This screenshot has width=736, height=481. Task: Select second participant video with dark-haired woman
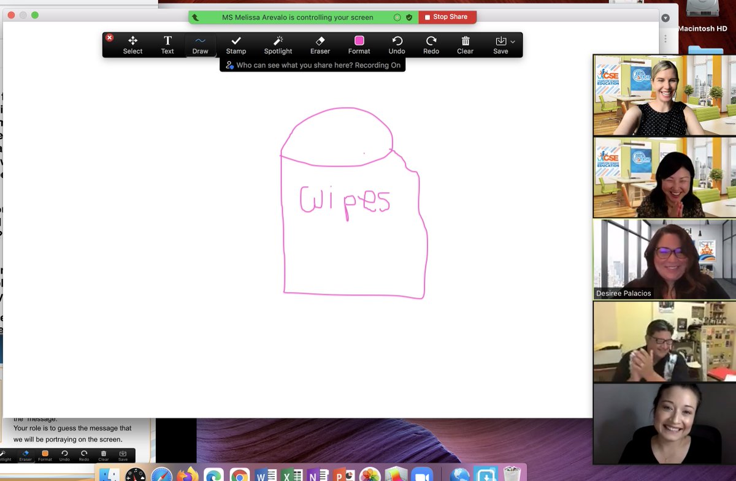coord(665,177)
